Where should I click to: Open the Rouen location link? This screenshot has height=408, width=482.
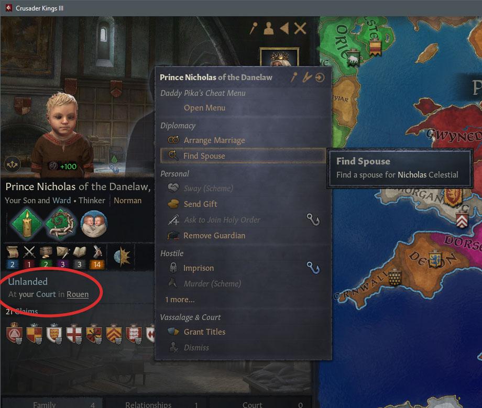[x=78, y=294]
